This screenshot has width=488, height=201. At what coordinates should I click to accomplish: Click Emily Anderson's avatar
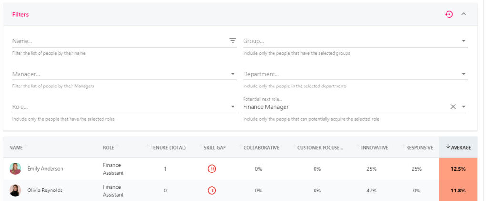pyautogui.click(x=15, y=169)
